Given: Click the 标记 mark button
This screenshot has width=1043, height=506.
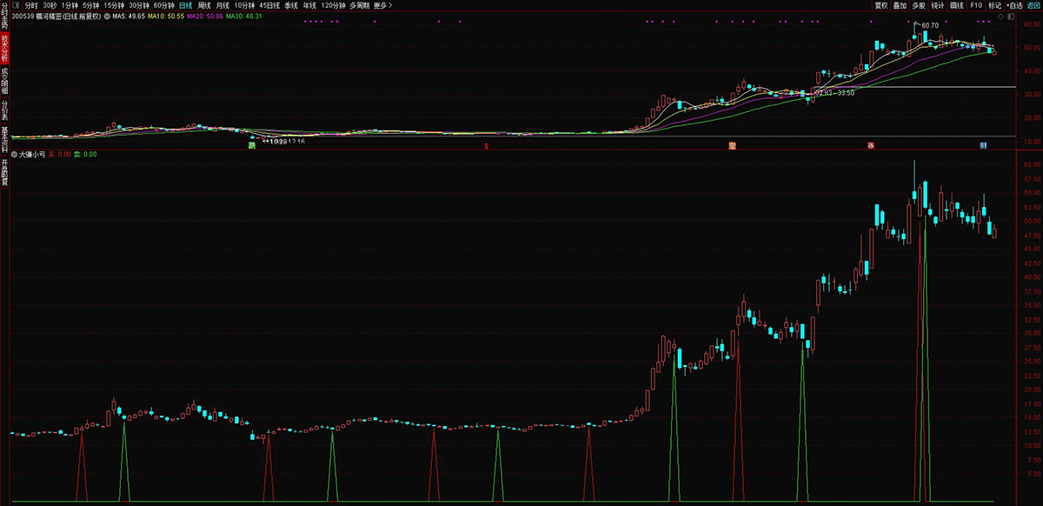Looking at the screenshot, I should click(994, 5).
